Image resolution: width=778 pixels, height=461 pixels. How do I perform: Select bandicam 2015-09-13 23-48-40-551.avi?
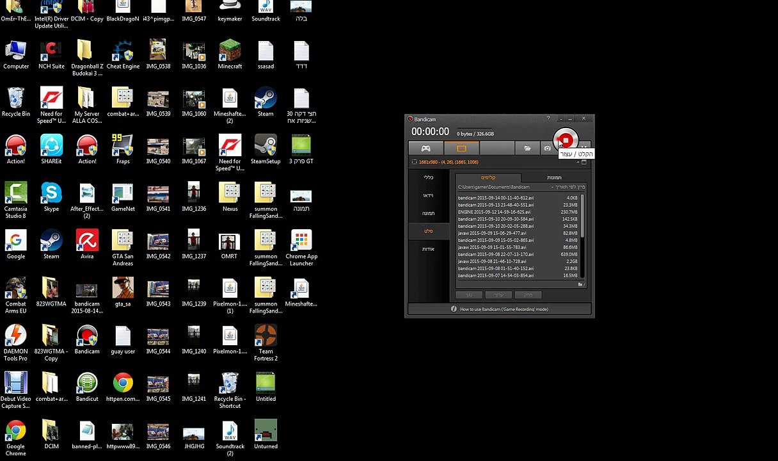(x=518, y=205)
